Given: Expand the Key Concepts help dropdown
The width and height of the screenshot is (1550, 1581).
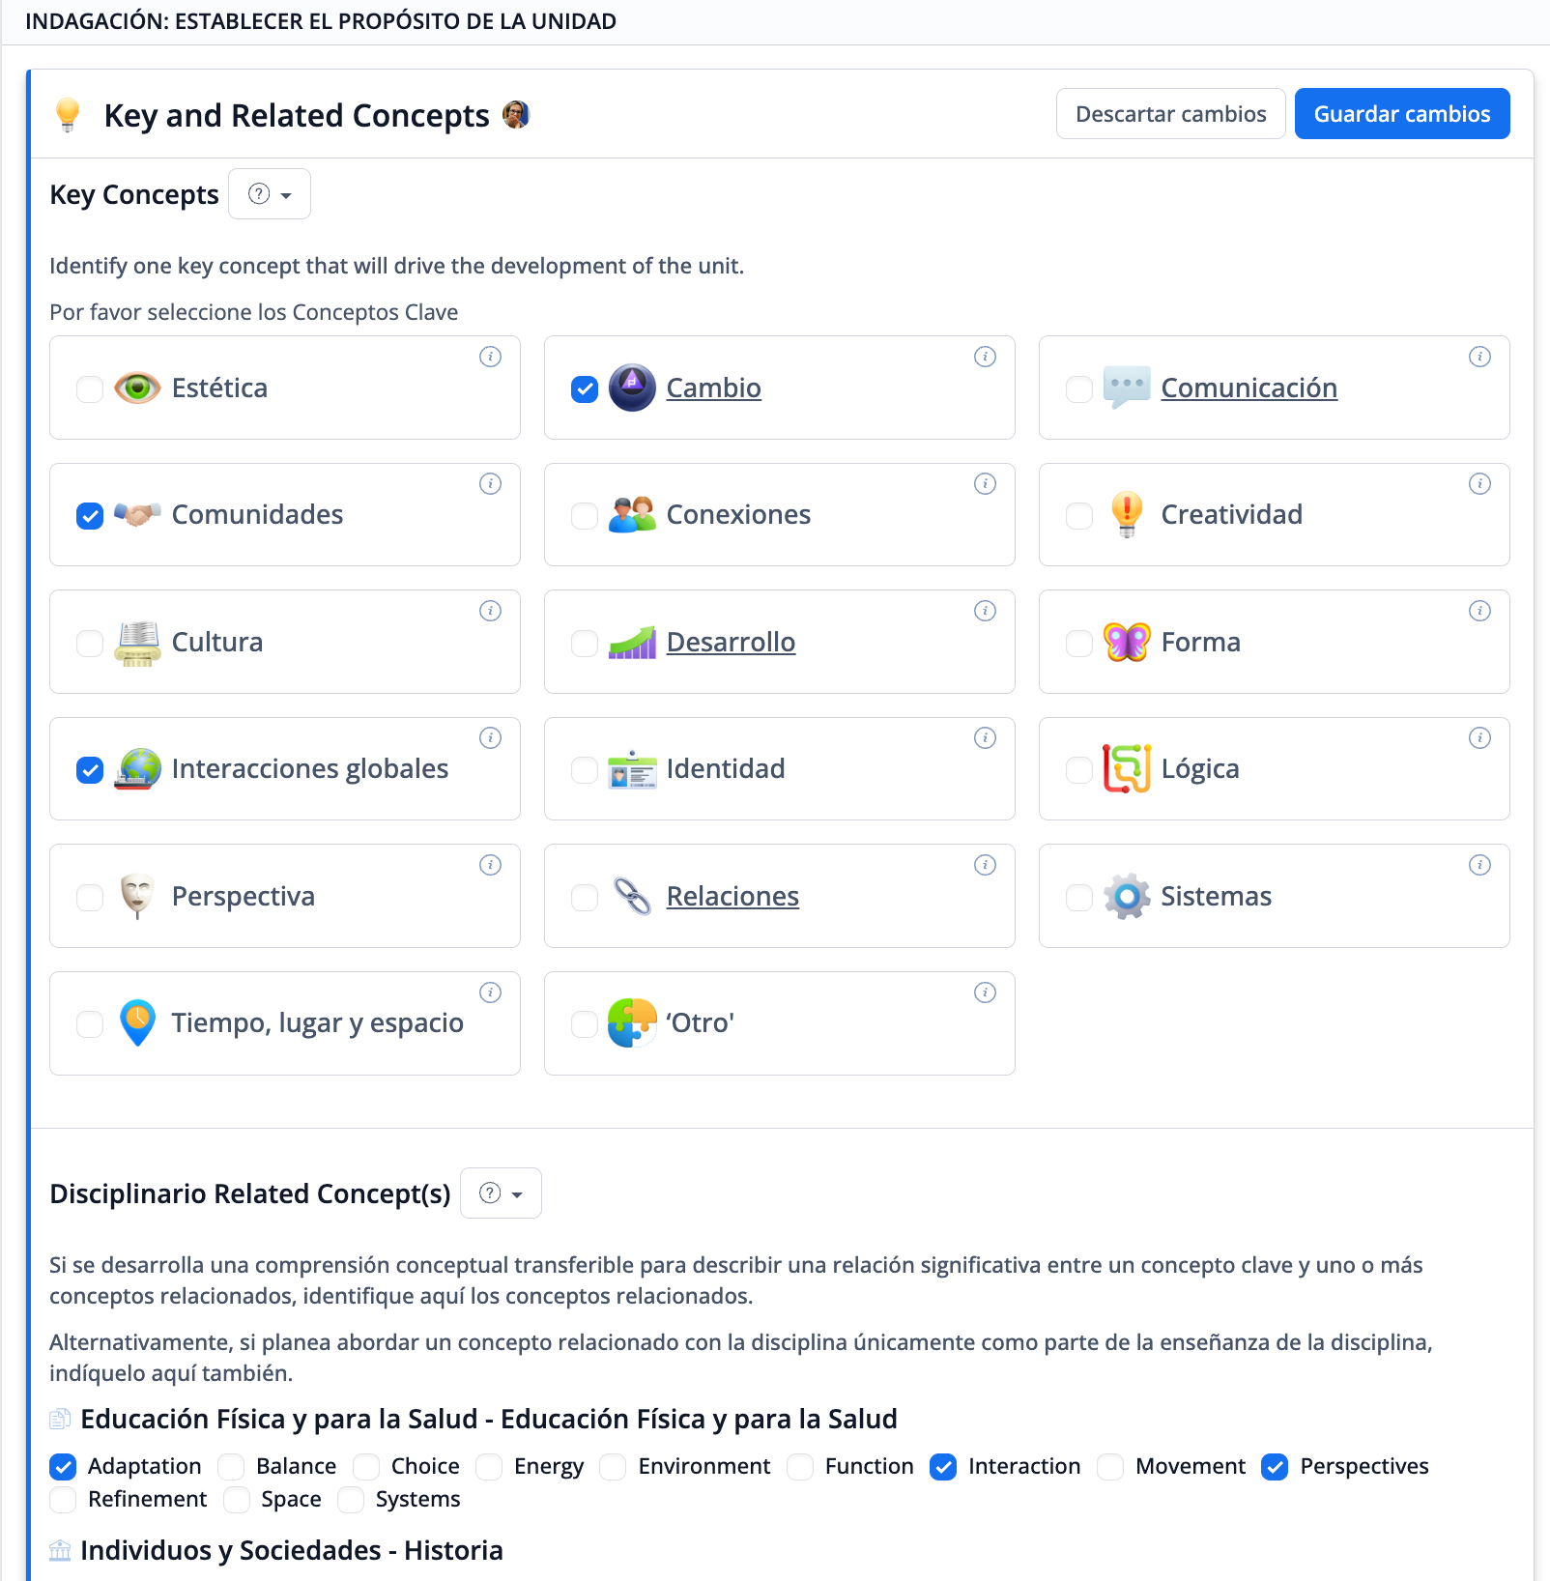Looking at the screenshot, I should tap(270, 194).
